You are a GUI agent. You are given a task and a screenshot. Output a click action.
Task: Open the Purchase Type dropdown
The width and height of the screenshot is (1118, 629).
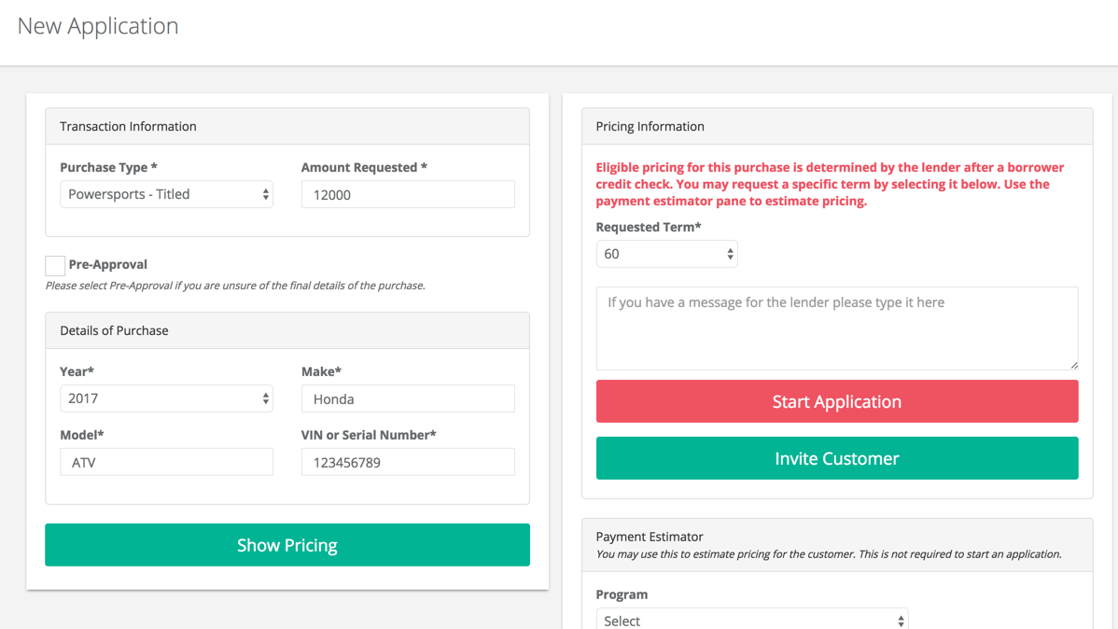click(x=166, y=194)
